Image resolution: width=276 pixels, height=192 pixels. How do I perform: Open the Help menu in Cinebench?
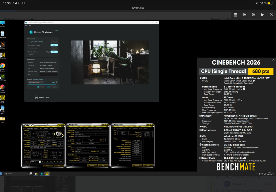[30, 25]
